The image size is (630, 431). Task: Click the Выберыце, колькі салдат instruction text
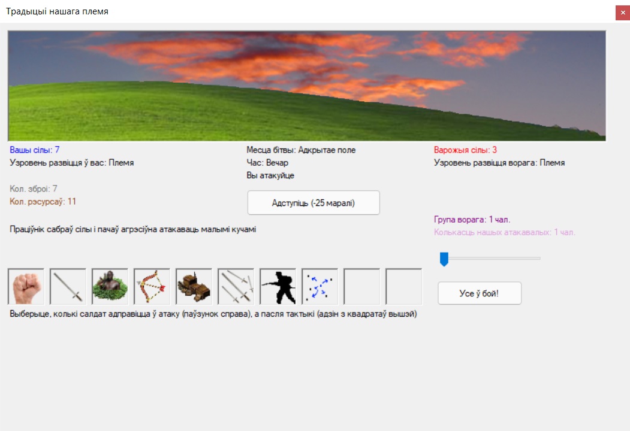pyautogui.click(x=213, y=314)
